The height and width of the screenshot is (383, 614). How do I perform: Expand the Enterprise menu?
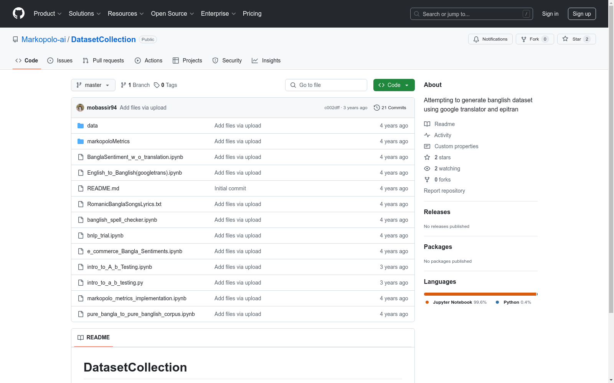218,14
